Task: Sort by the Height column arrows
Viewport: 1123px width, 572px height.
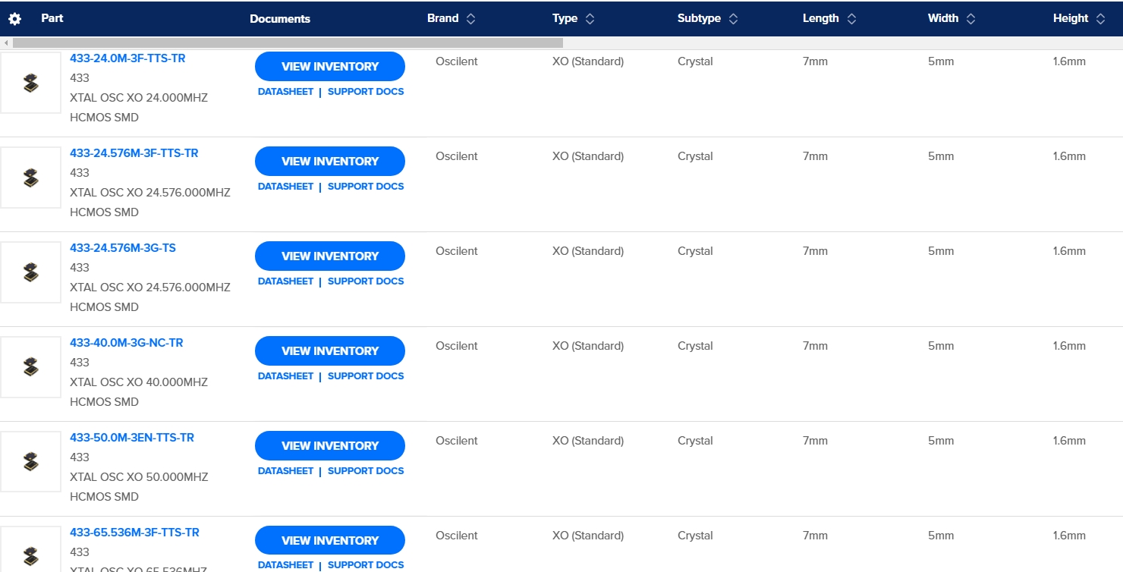Action: pyautogui.click(x=1101, y=19)
